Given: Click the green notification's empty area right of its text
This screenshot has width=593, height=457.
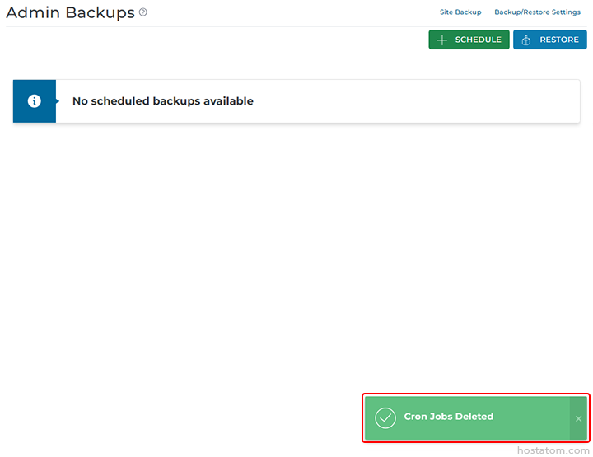Looking at the screenshot, I should (x=531, y=417).
